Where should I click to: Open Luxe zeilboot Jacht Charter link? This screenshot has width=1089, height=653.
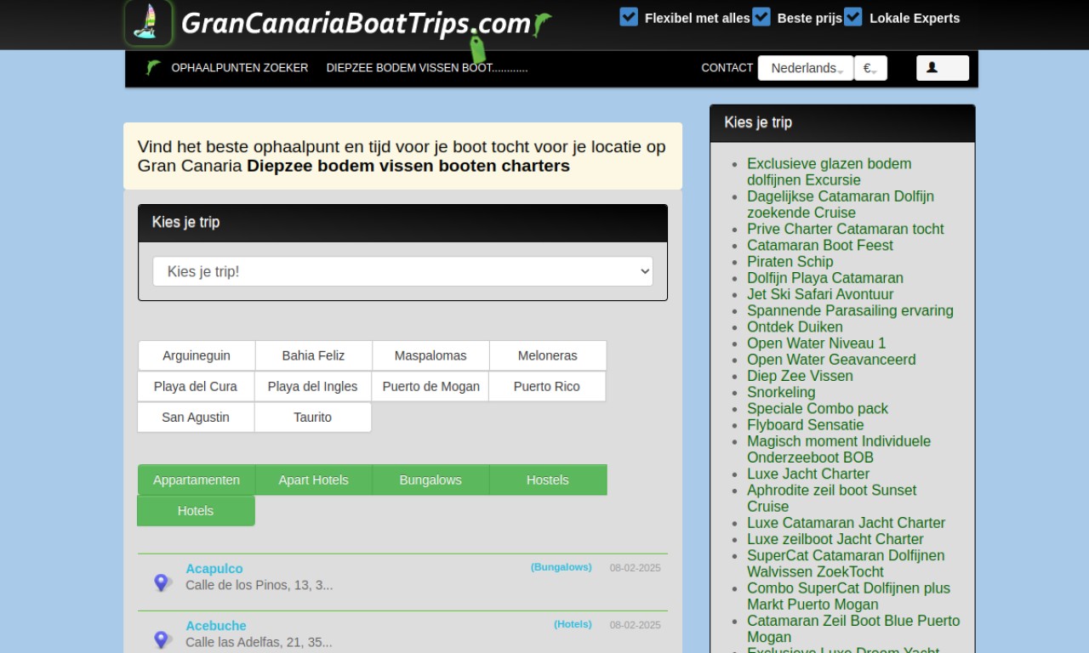pos(835,539)
